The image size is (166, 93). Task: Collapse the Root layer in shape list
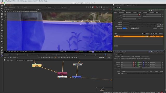coord(115,35)
